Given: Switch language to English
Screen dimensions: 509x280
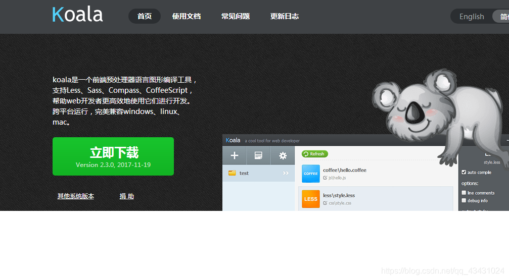Looking at the screenshot, I should click(x=472, y=17).
